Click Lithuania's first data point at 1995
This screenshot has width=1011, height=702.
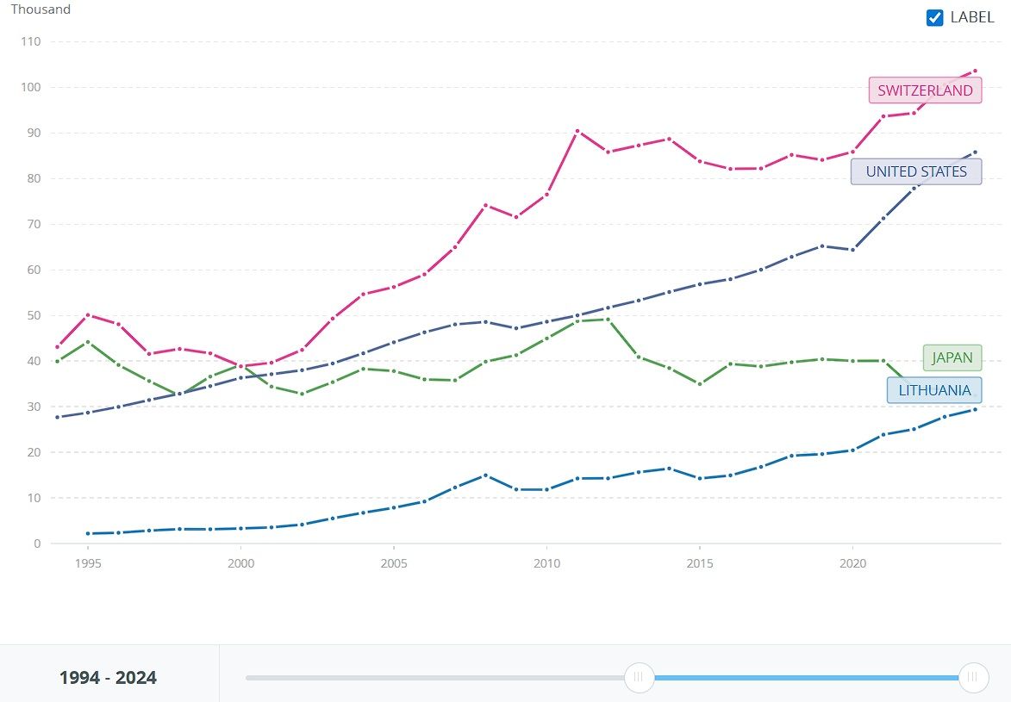pos(88,534)
